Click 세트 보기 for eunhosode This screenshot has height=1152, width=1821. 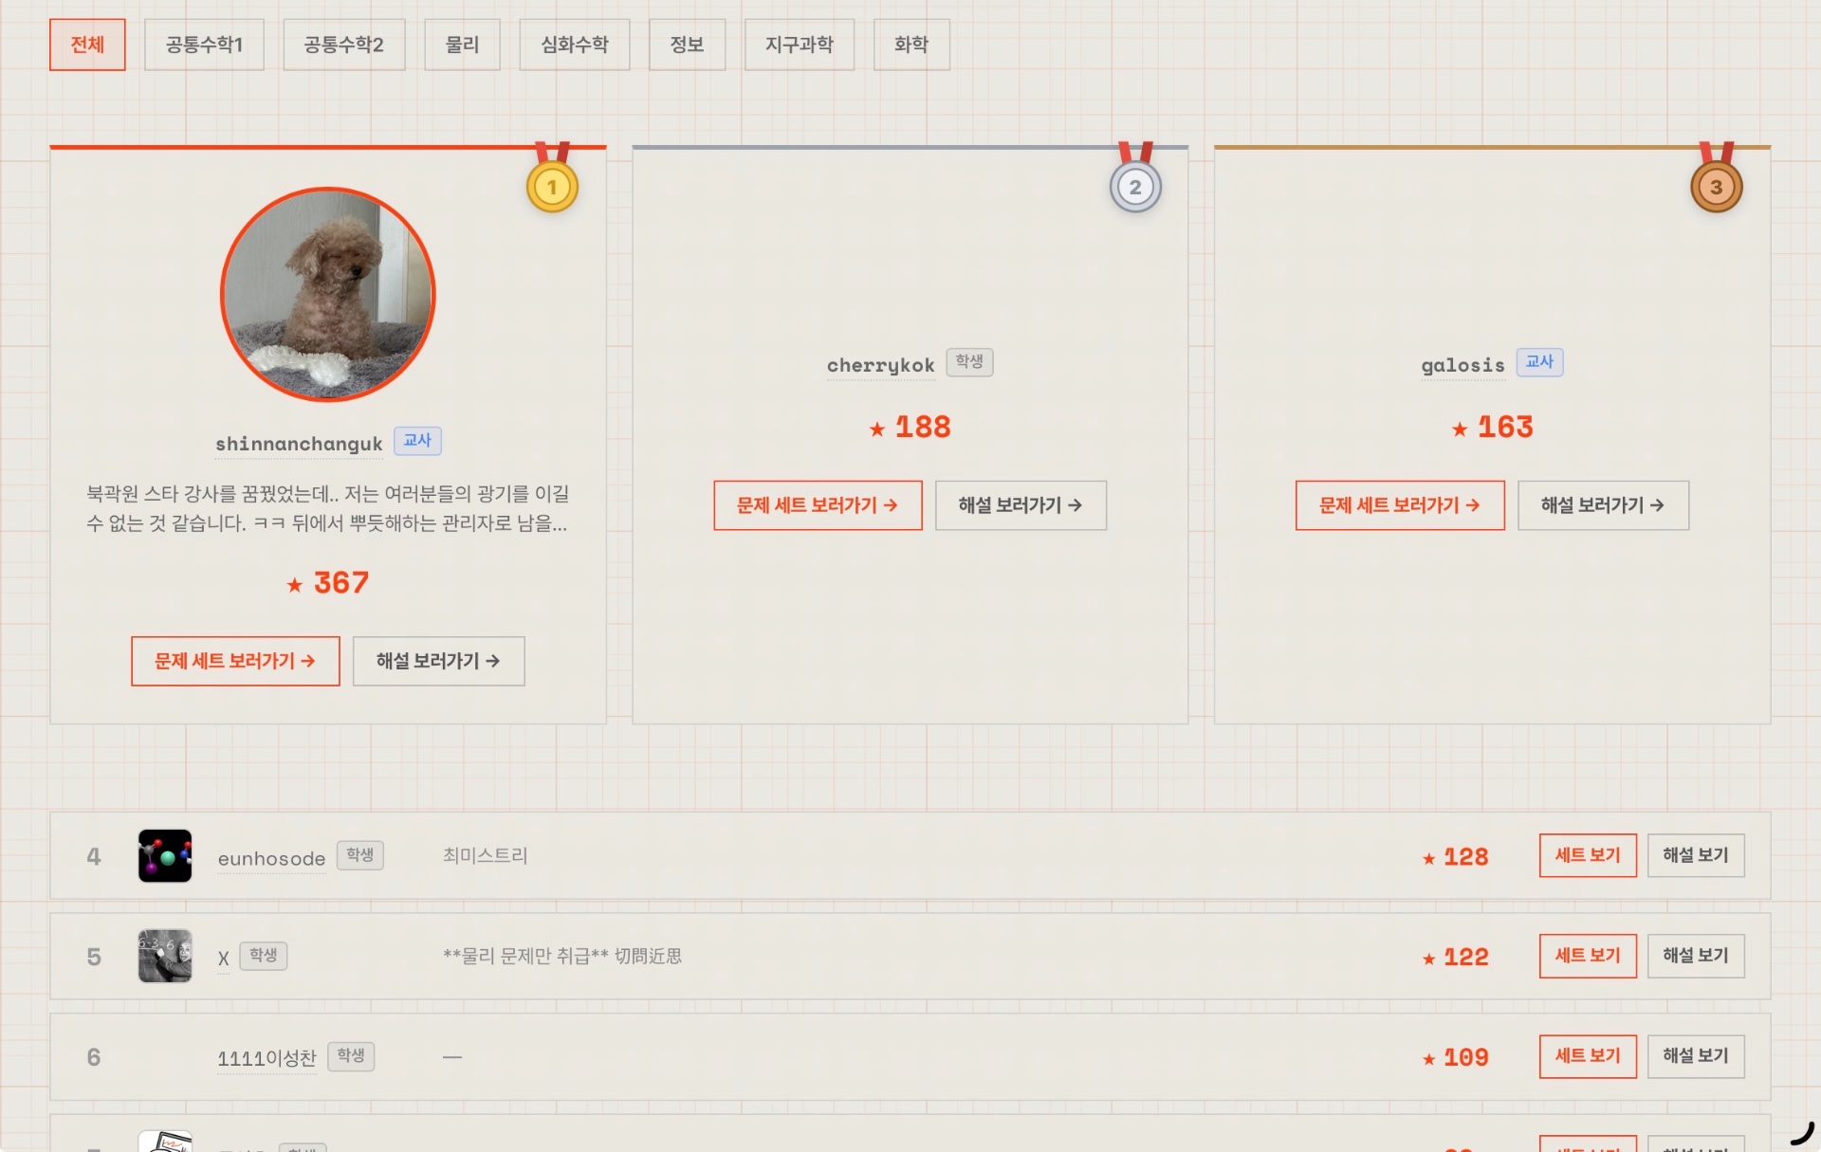click(x=1588, y=855)
